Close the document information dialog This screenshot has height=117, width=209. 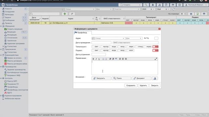click(159, 29)
